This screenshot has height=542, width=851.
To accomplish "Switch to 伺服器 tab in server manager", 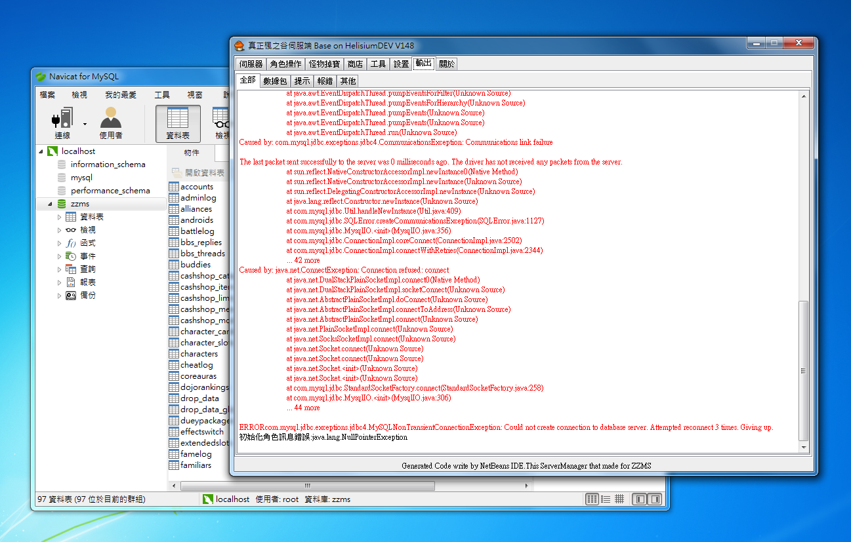I will 251,64.
